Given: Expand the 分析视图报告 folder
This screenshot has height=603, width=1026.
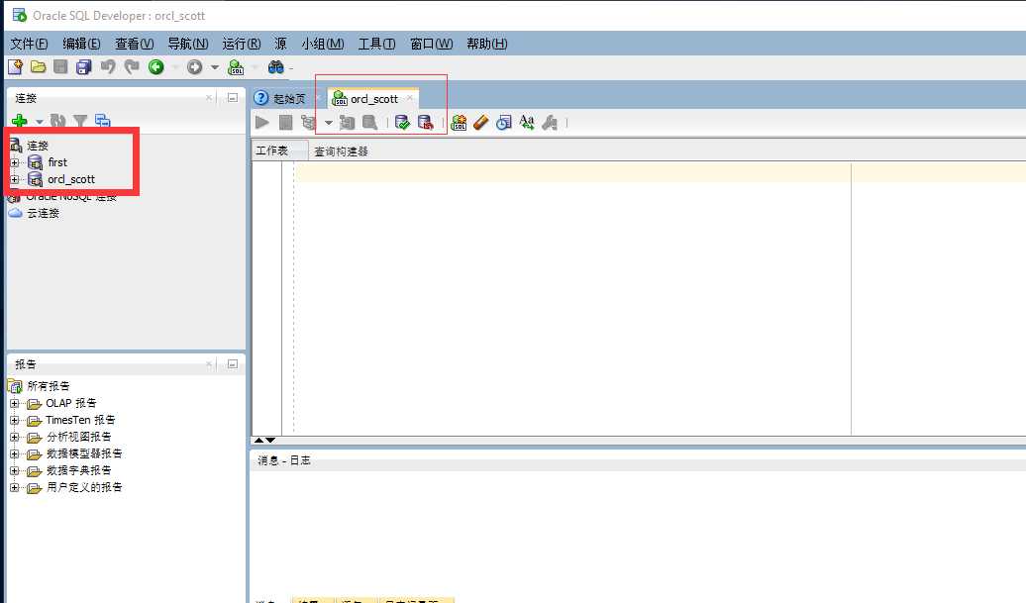Looking at the screenshot, I should pyautogui.click(x=15, y=437).
